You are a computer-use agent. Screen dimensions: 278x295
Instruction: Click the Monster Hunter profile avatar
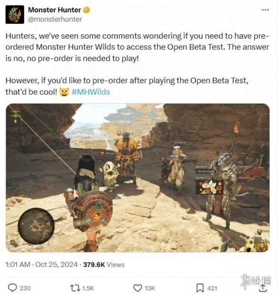coord(15,14)
